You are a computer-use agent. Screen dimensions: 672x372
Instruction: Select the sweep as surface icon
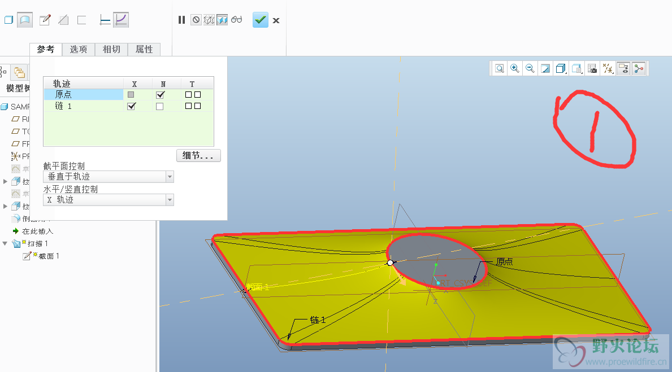(x=25, y=20)
